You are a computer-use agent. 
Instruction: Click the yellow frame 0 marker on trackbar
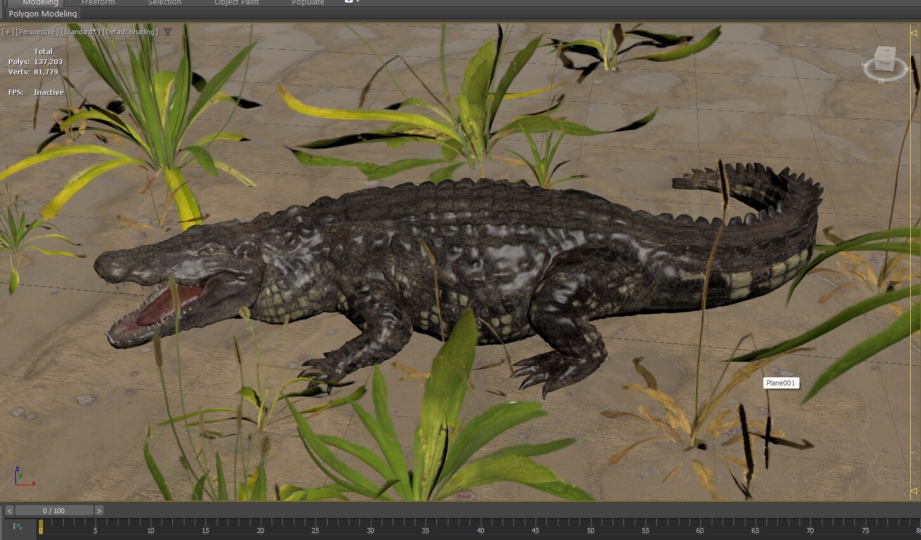click(x=41, y=527)
